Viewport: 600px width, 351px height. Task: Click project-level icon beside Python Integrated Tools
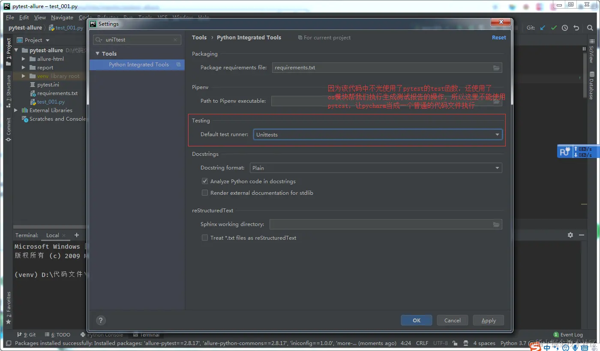click(x=178, y=65)
